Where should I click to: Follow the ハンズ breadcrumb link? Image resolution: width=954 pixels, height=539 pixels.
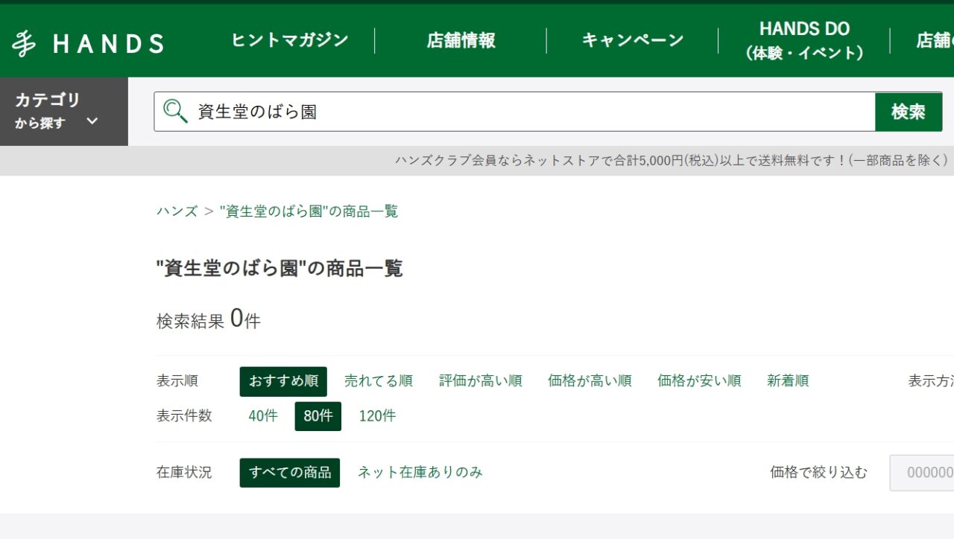pyautogui.click(x=177, y=211)
